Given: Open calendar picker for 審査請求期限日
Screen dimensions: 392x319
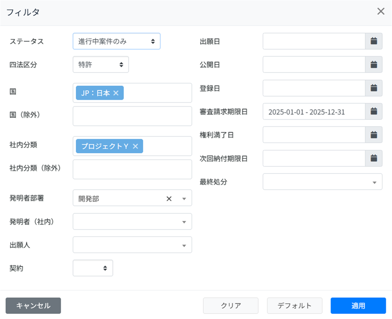Looking at the screenshot, I should click(x=373, y=111).
